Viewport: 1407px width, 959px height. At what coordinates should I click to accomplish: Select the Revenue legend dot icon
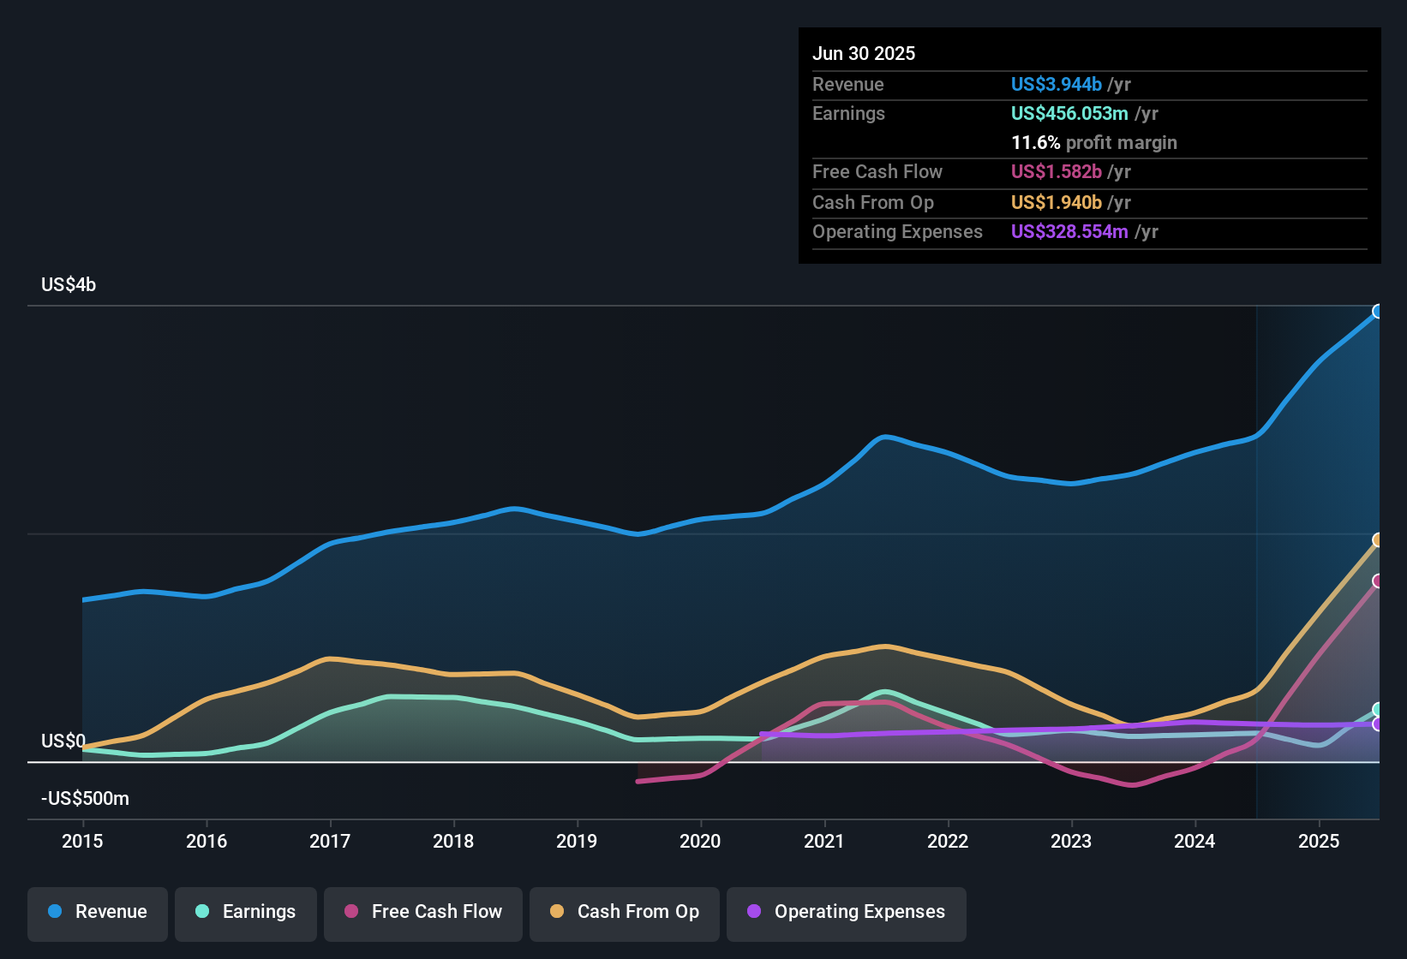pos(55,912)
